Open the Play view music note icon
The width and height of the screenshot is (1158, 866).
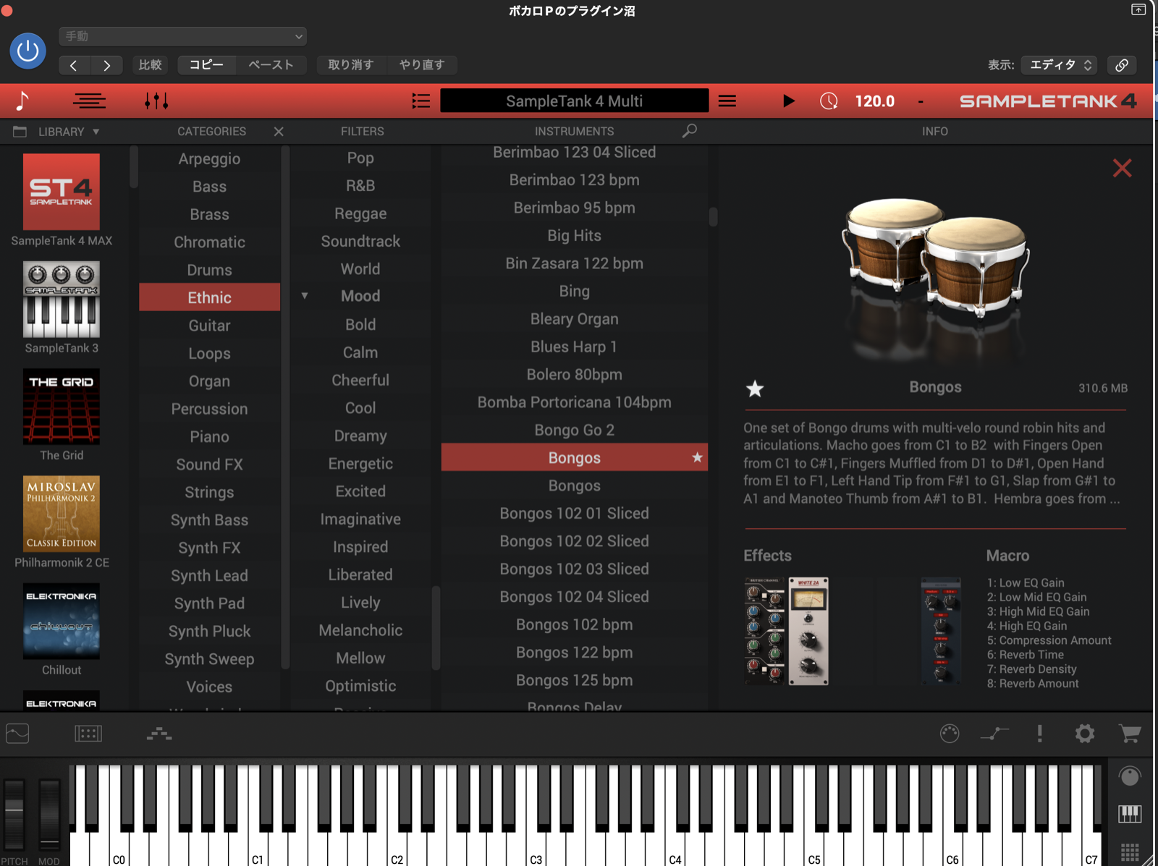coord(22,101)
